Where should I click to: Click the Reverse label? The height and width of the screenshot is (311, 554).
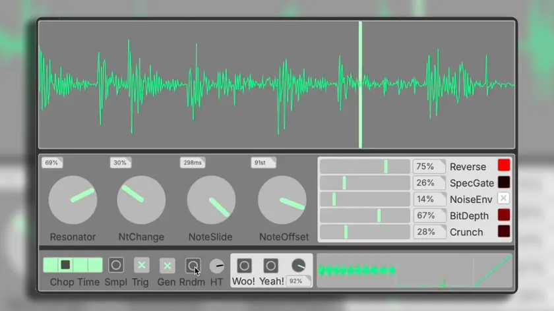point(468,167)
